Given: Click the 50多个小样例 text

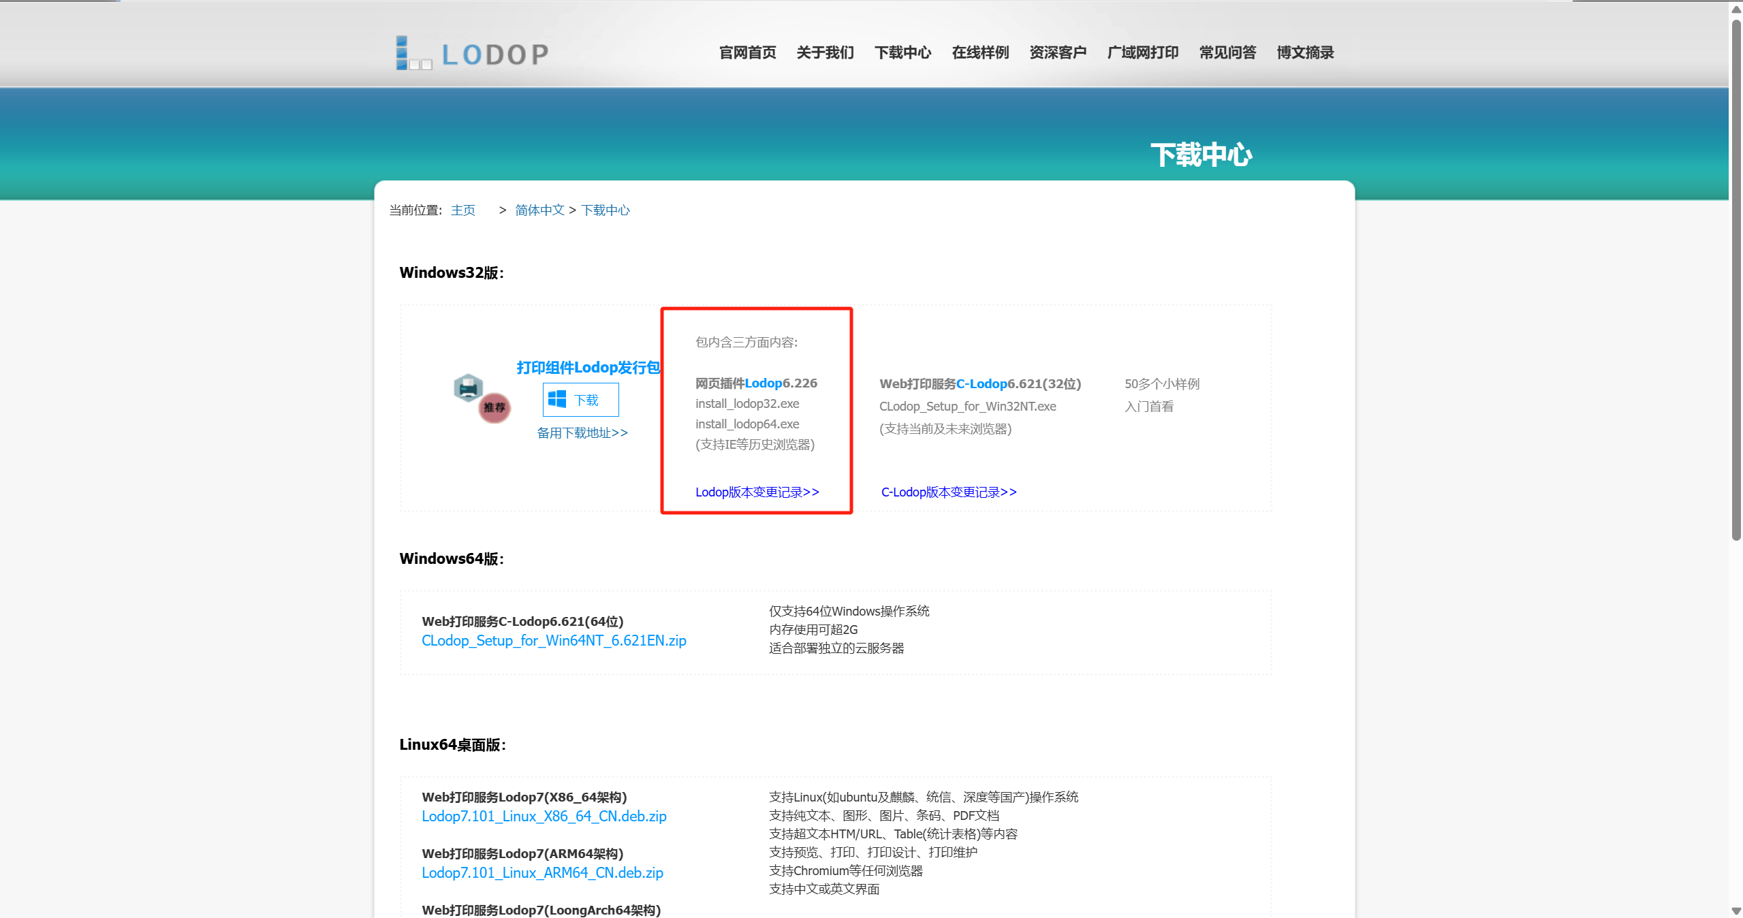Looking at the screenshot, I should point(1162,384).
